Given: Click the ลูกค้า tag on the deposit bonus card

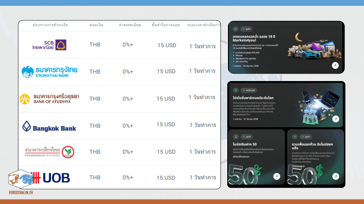Looking at the screenshot, I should coord(247,137).
